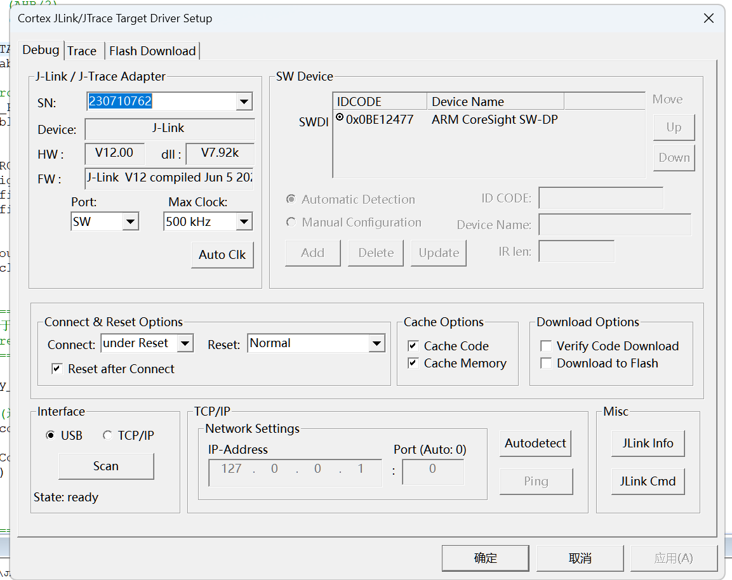The width and height of the screenshot is (732, 580).
Task: Click the IDCODE column header
Action: 380,102
